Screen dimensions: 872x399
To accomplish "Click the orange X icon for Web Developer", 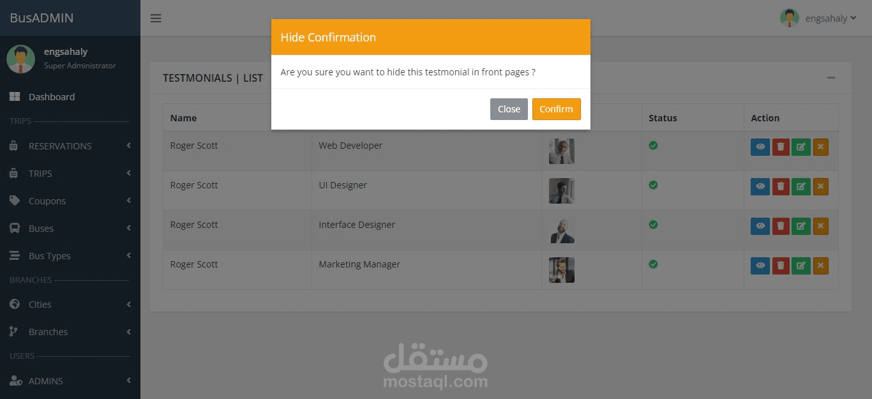I will click(821, 147).
